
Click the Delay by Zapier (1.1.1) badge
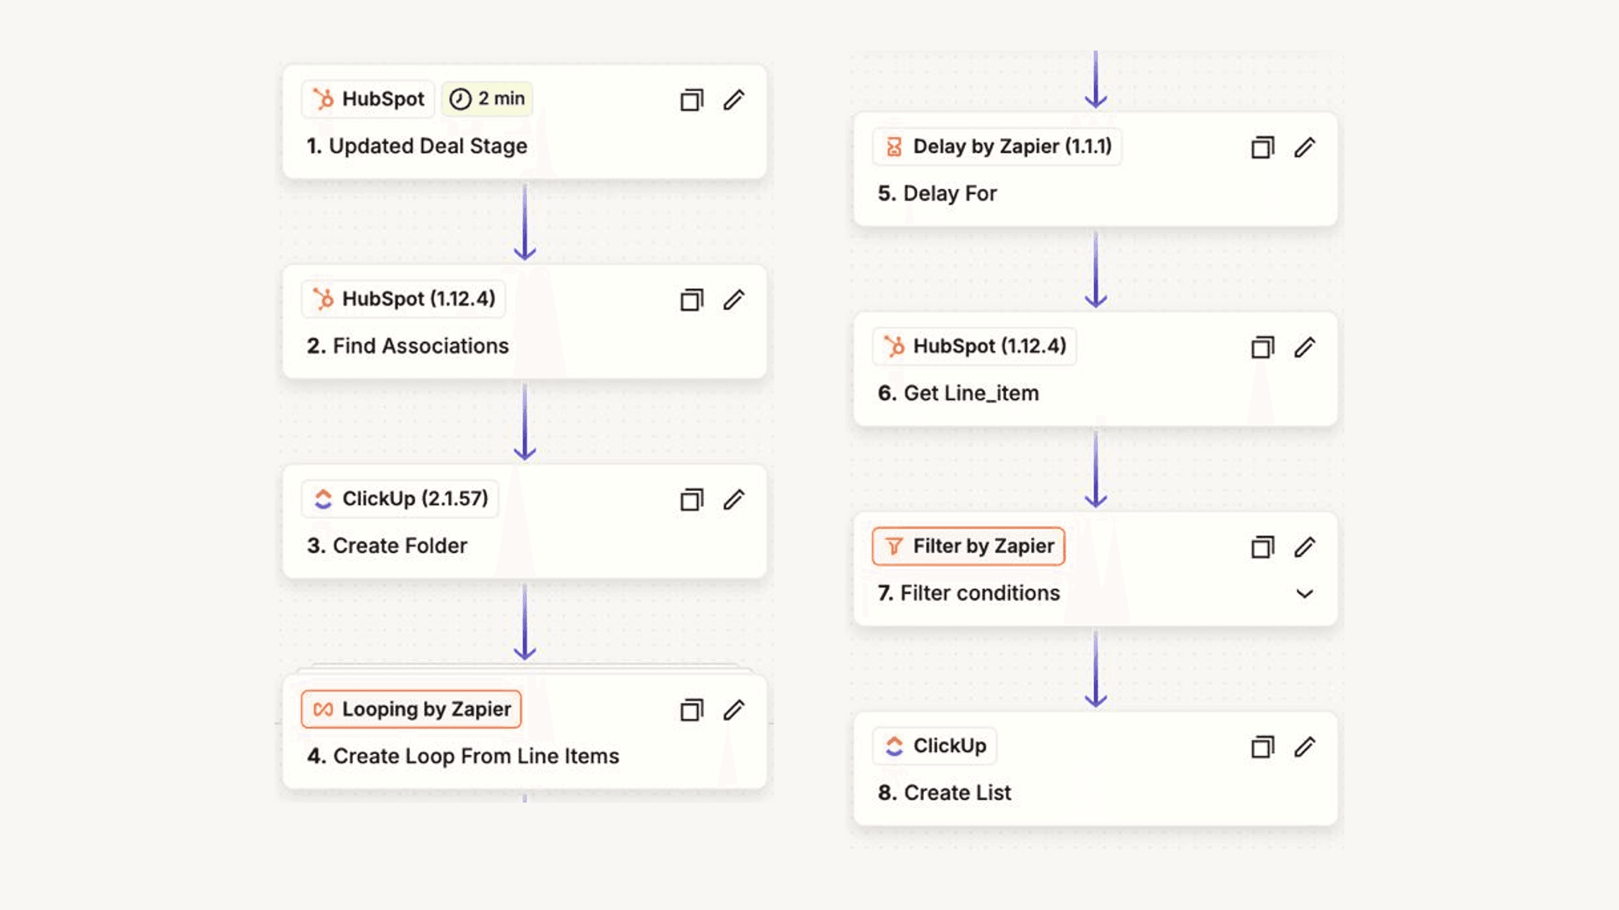point(997,147)
